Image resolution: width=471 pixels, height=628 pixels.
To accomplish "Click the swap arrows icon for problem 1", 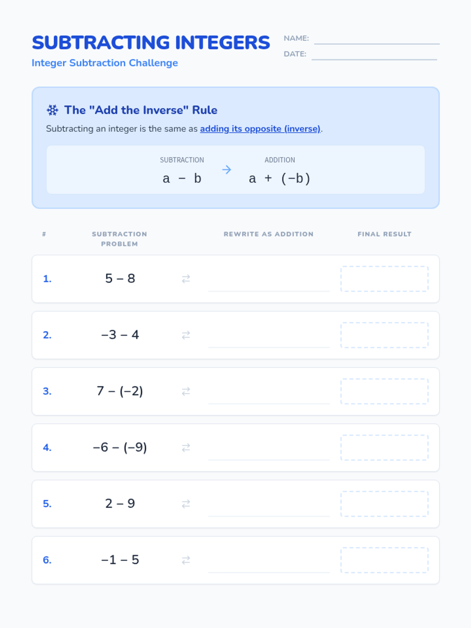I will [x=186, y=279].
